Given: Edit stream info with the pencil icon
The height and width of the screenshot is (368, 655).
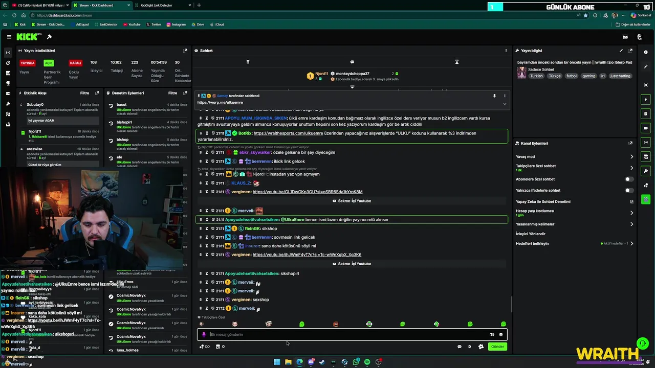Looking at the screenshot, I should (x=621, y=51).
